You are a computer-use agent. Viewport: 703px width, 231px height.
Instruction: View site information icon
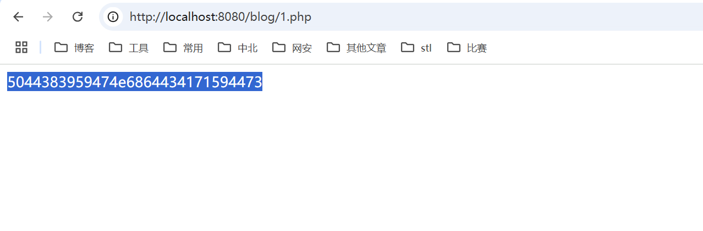[x=113, y=16]
